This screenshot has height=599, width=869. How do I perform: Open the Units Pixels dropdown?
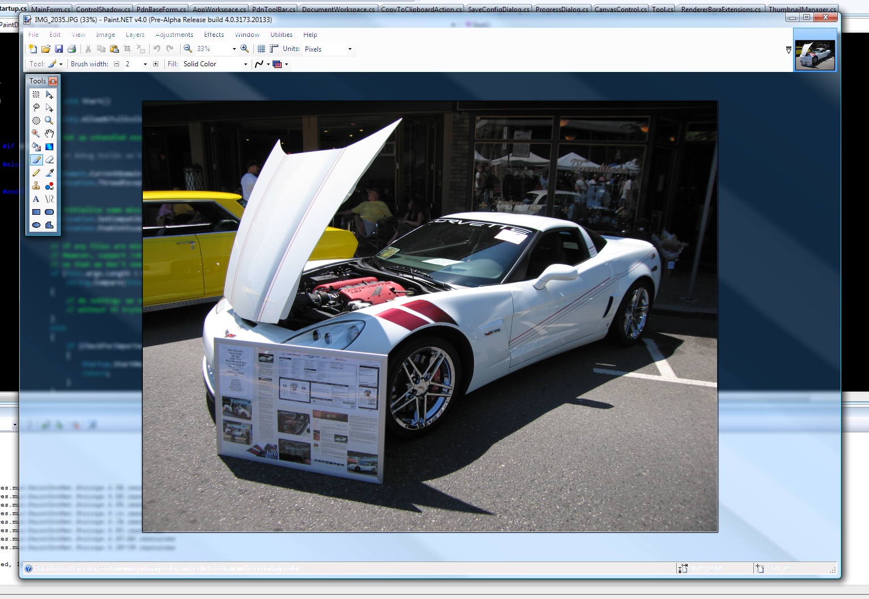click(350, 49)
